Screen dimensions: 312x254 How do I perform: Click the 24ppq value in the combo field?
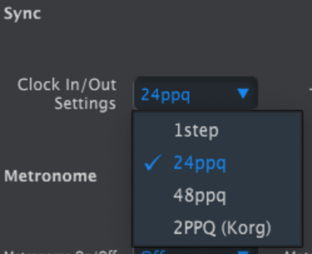[165, 95]
